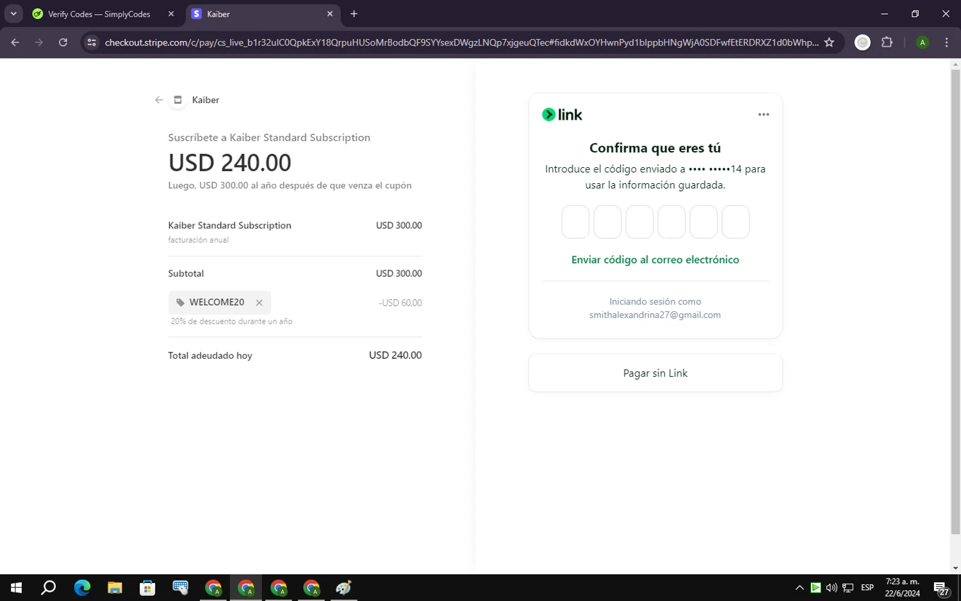The image size is (961, 601).
Task: Click the back arrow next to Kaiber
Action: tap(159, 100)
